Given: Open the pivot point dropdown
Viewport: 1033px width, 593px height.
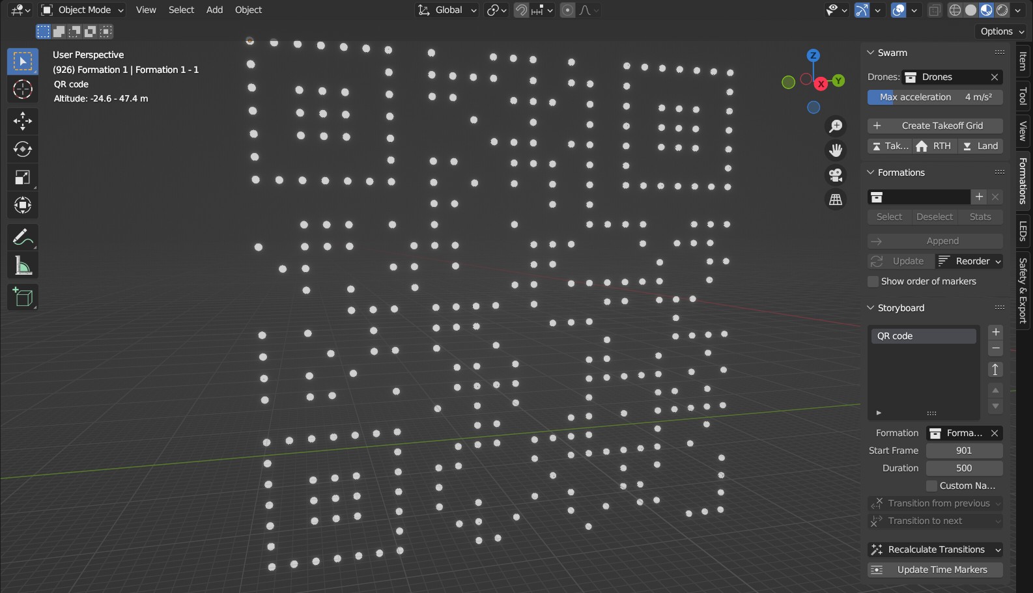Looking at the screenshot, I should coord(496,10).
